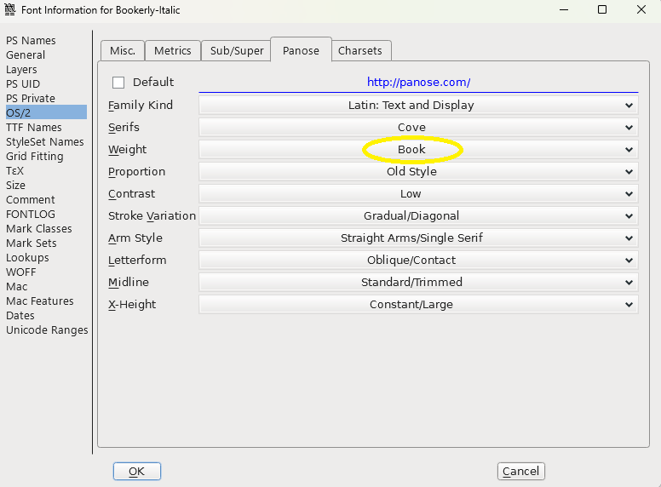Select the Panose tab
661x487 pixels.
(x=301, y=50)
